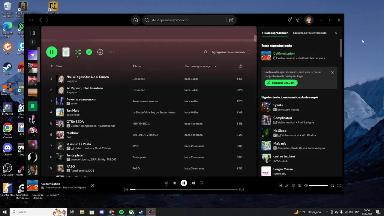Skip to next track
The image size is (384, 216).
[x=193, y=183]
